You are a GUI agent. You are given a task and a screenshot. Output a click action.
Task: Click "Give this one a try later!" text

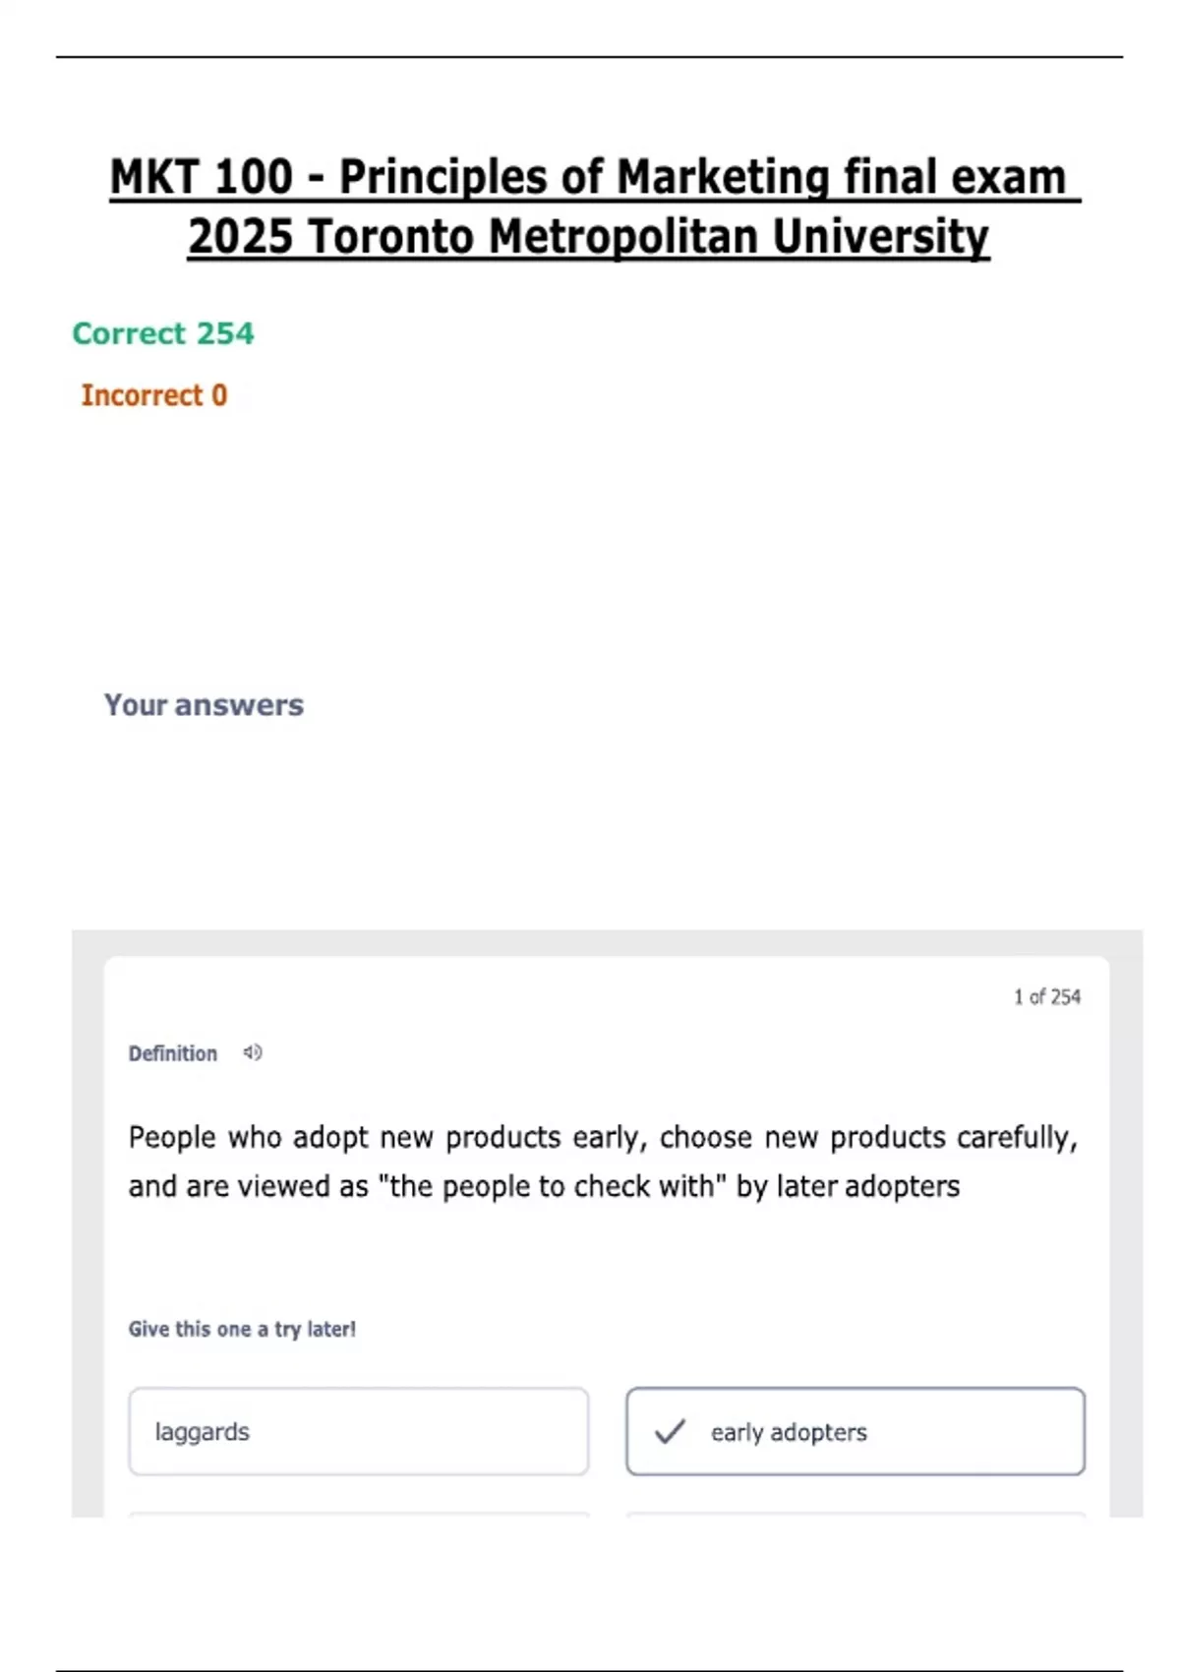pos(242,1329)
